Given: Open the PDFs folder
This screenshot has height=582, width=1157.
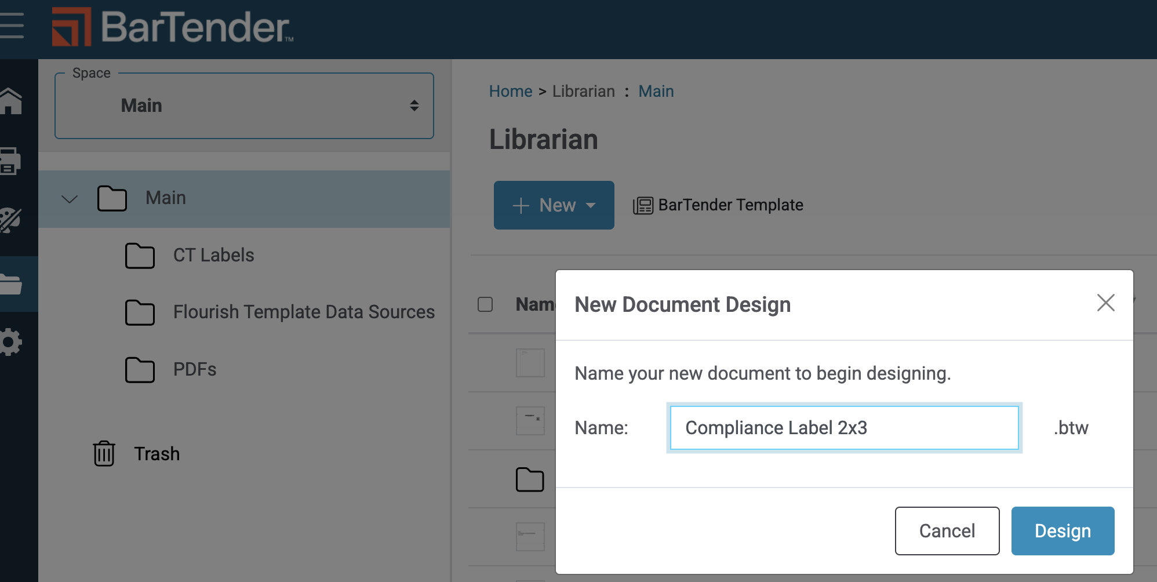Looking at the screenshot, I should click(x=194, y=369).
